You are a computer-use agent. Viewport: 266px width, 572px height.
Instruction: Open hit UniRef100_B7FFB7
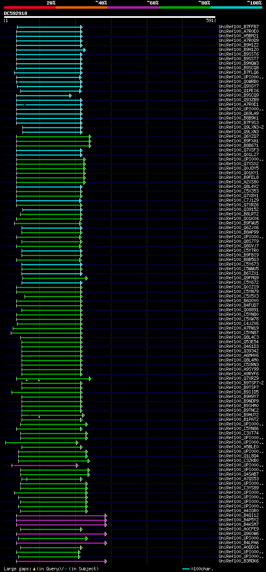[239, 27]
